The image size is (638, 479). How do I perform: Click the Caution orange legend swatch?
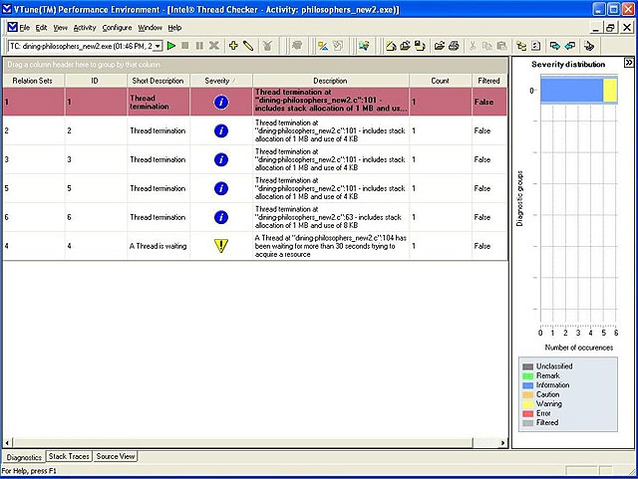click(527, 394)
